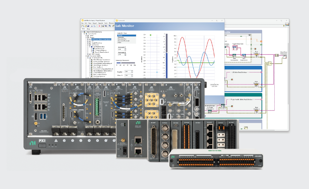Decrement the Automatic D value

[125, 55]
